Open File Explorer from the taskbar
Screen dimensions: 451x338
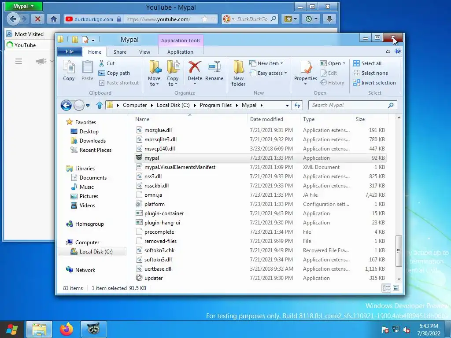pos(39,329)
